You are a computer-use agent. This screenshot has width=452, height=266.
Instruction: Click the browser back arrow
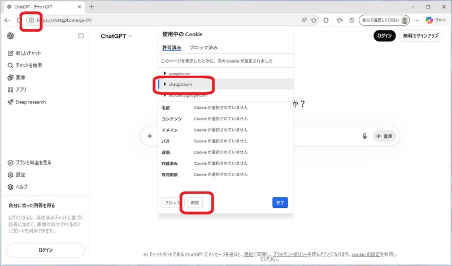7,20
